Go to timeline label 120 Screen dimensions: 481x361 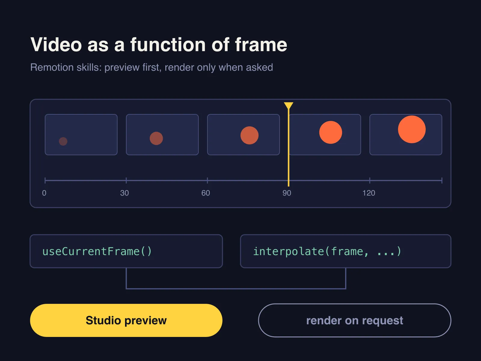369,193
